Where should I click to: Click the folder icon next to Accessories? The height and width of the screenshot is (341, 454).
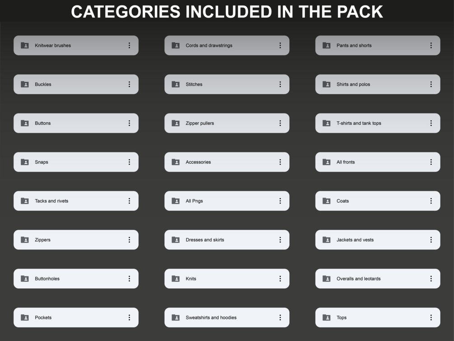(x=175, y=162)
